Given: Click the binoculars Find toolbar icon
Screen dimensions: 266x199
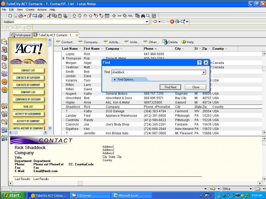Looking at the screenshot, I should [143, 16].
